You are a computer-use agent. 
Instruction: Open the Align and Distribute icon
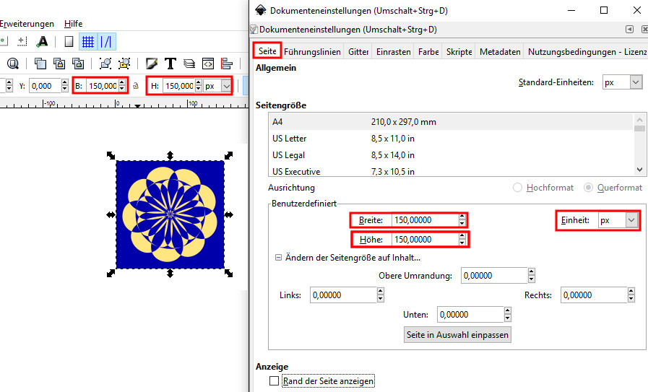227,64
